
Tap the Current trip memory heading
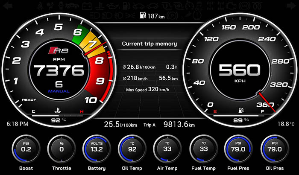(x=149, y=44)
